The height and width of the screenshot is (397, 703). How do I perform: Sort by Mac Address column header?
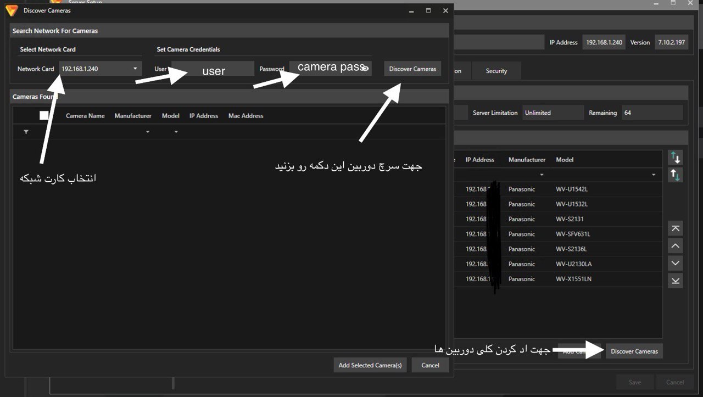click(246, 116)
